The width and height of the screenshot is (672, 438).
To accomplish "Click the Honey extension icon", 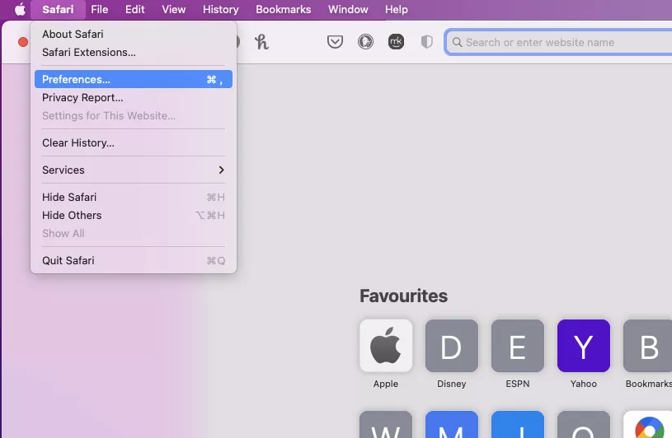I will pos(261,42).
